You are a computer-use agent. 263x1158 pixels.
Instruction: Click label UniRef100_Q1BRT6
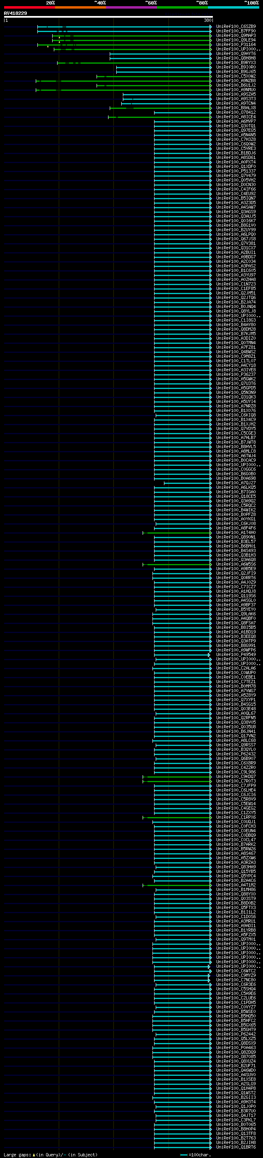[x=236, y=1147]
